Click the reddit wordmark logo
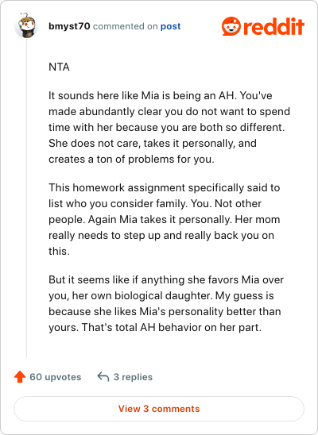The image size is (318, 435). click(x=273, y=27)
